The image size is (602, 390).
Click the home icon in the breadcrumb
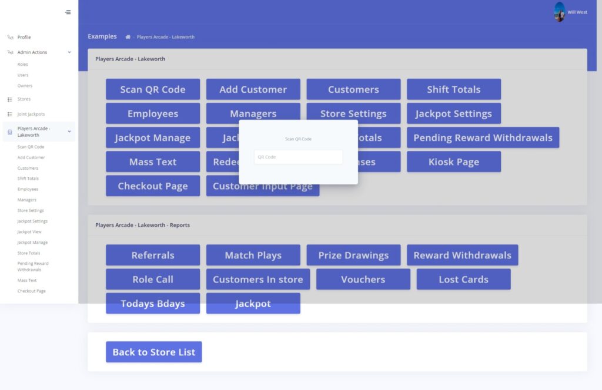coord(128,36)
